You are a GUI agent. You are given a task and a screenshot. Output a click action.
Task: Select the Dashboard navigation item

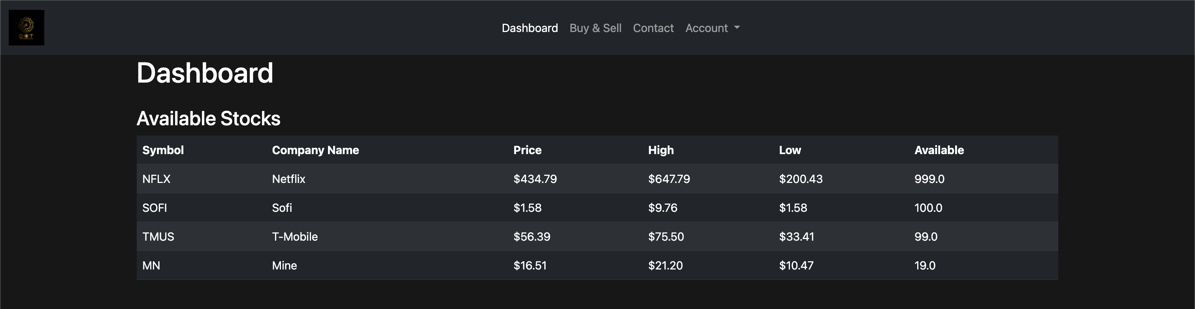(x=530, y=28)
